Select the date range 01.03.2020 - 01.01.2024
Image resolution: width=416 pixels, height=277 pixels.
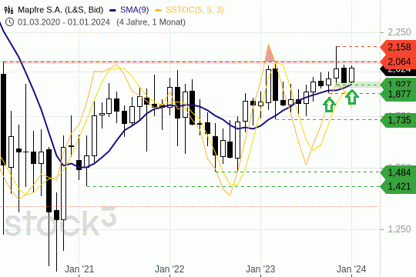point(64,22)
